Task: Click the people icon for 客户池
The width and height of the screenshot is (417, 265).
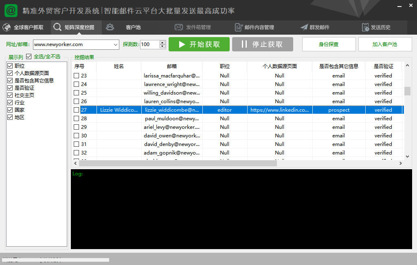Action: 110,27
